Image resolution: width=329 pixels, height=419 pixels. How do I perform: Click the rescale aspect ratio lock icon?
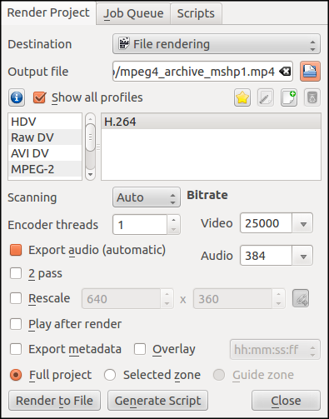click(301, 298)
